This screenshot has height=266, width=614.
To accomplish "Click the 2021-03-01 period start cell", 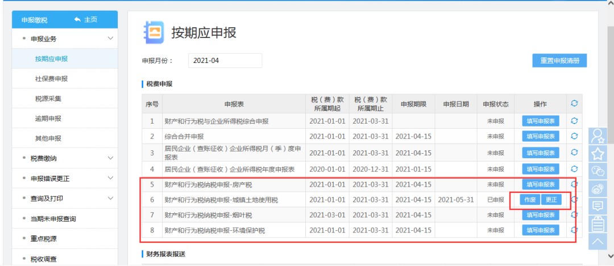I will 327,215.
